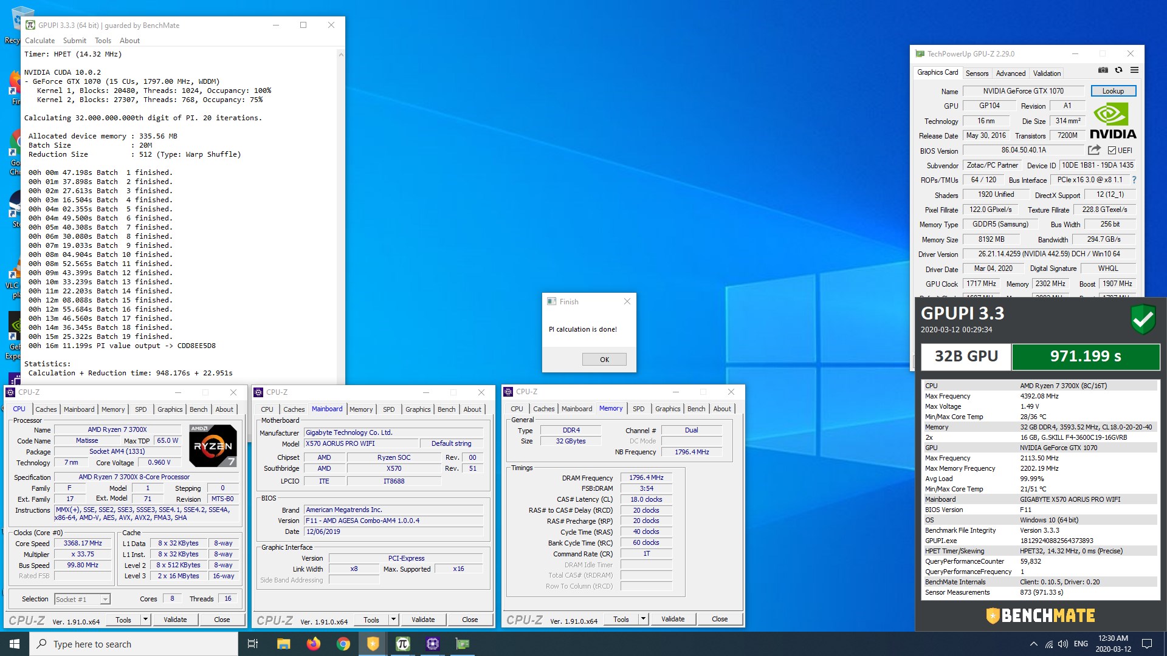Viewport: 1167px width, 656px height.
Task: Switch to Validation tab in GPU-Z
Action: (1047, 73)
